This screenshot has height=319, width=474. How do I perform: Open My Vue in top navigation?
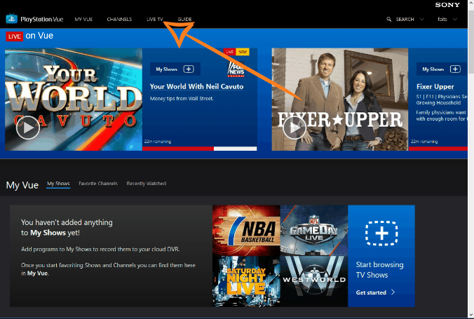click(x=83, y=19)
